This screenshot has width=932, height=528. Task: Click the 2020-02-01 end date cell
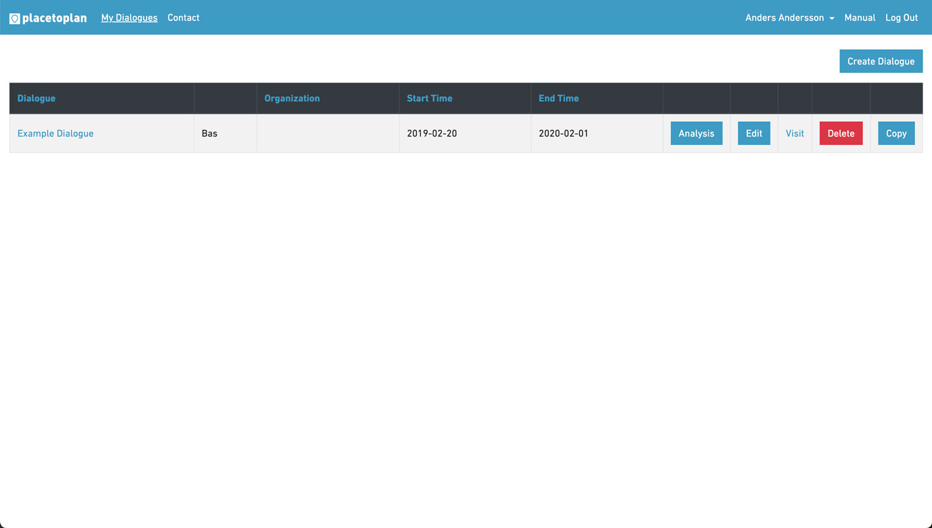564,134
